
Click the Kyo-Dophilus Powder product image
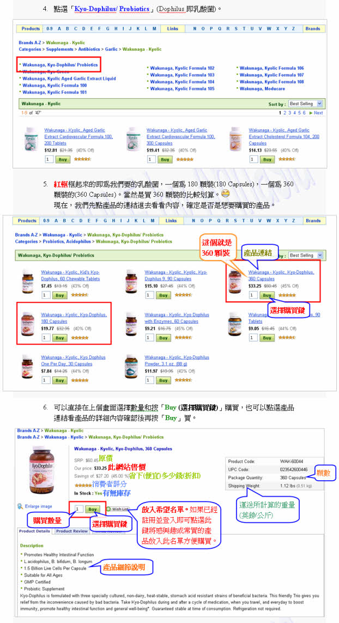131,367
